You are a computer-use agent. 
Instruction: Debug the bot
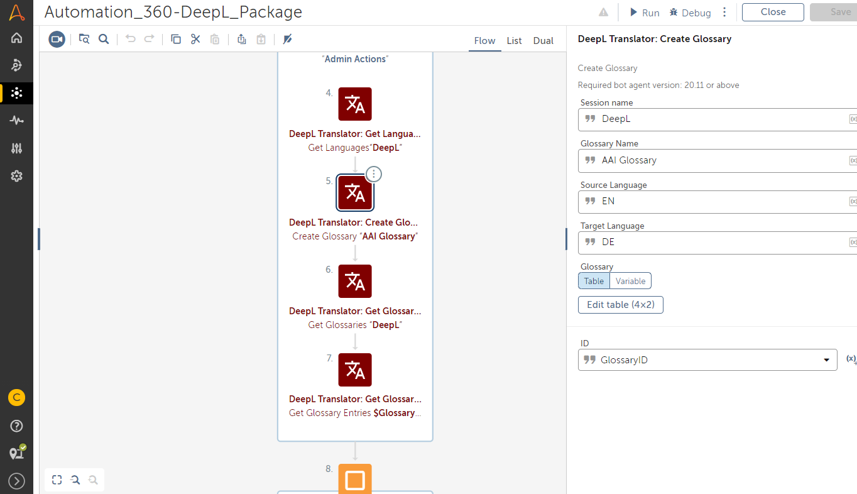click(690, 13)
